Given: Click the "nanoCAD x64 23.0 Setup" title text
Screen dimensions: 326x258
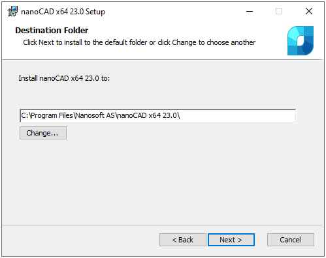Looking at the screenshot, I should click(x=63, y=12).
